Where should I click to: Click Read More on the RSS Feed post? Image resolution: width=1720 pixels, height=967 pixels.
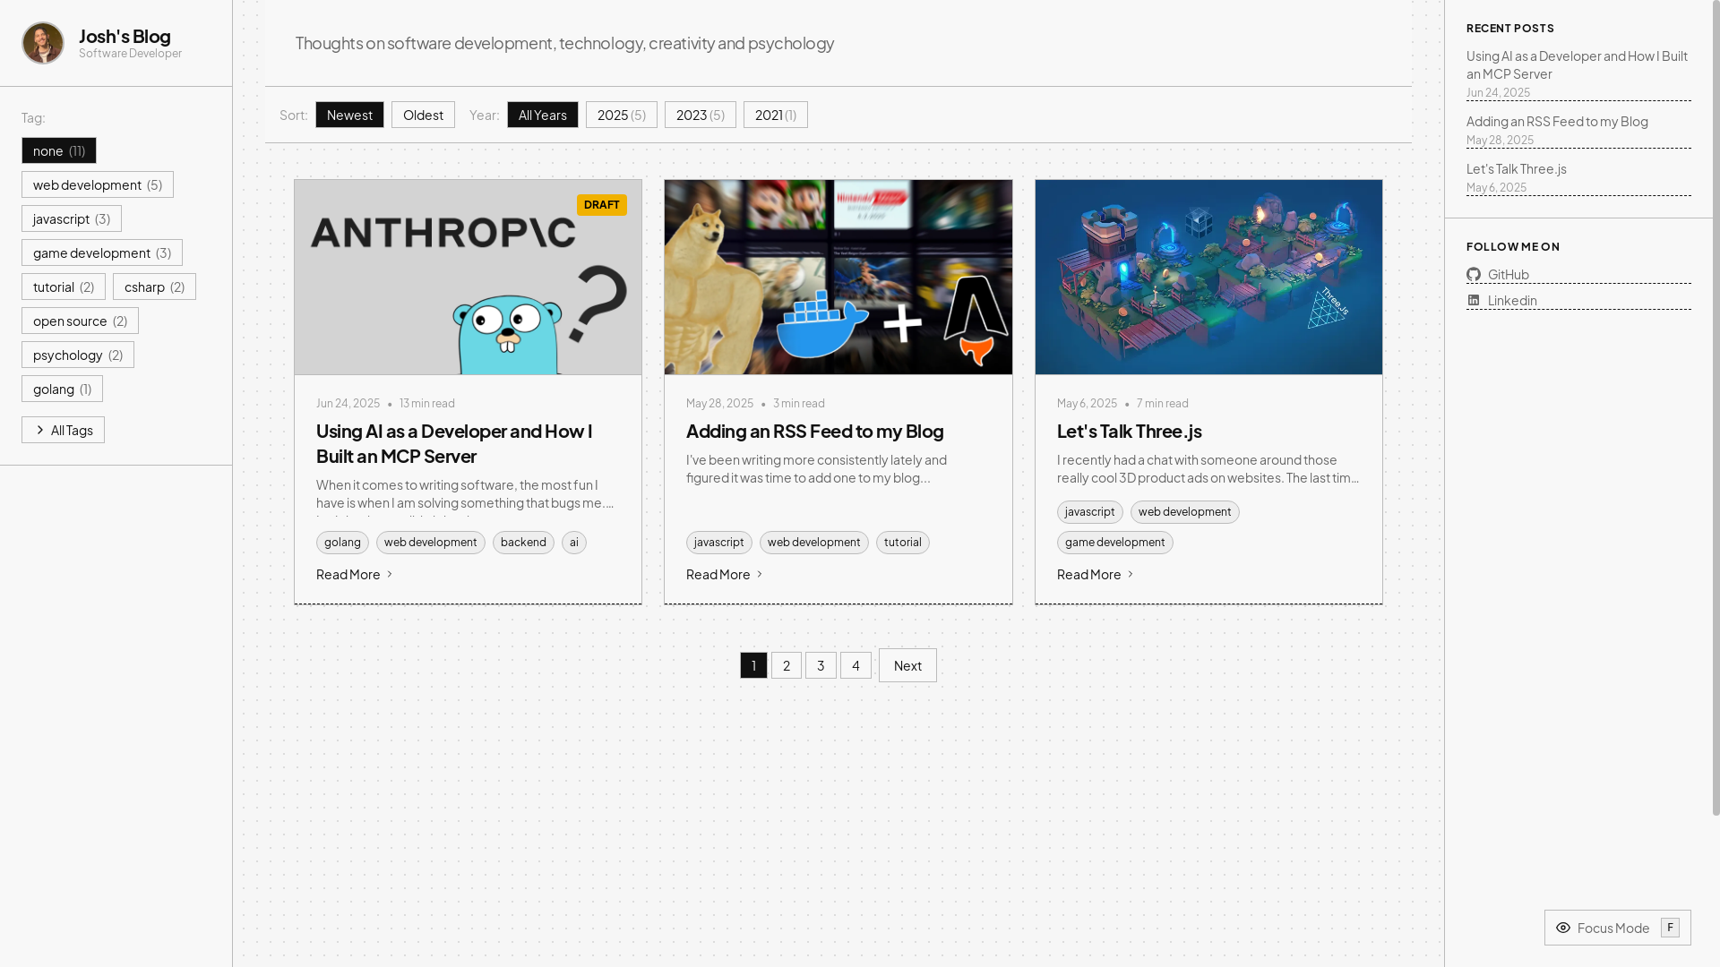click(x=725, y=574)
